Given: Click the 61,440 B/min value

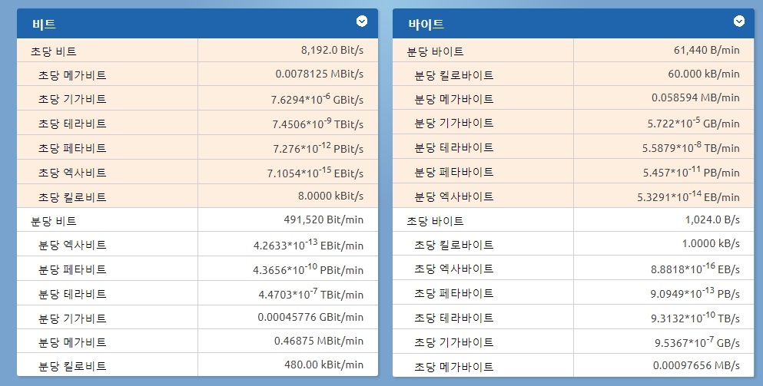Looking at the screenshot, I should point(707,50).
